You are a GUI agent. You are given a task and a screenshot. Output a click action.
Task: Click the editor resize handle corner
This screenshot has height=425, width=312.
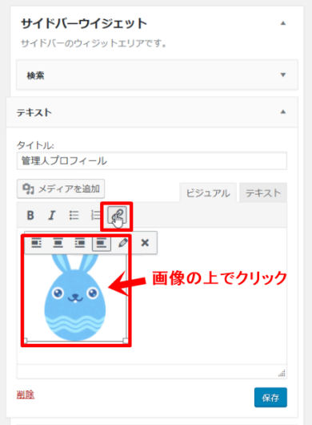(282, 373)
